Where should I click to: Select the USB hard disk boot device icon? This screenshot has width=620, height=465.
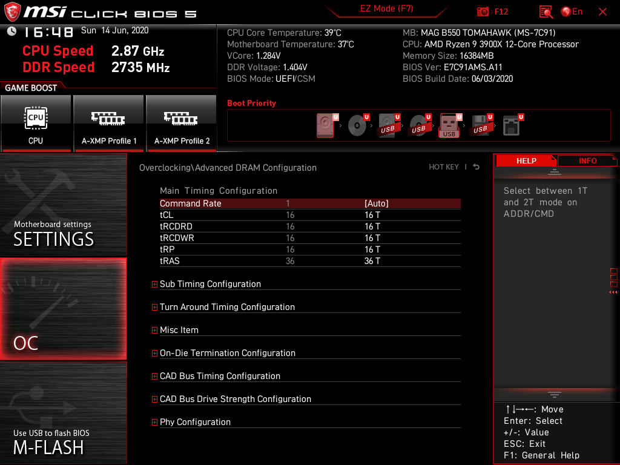click(x=389, y=125)
